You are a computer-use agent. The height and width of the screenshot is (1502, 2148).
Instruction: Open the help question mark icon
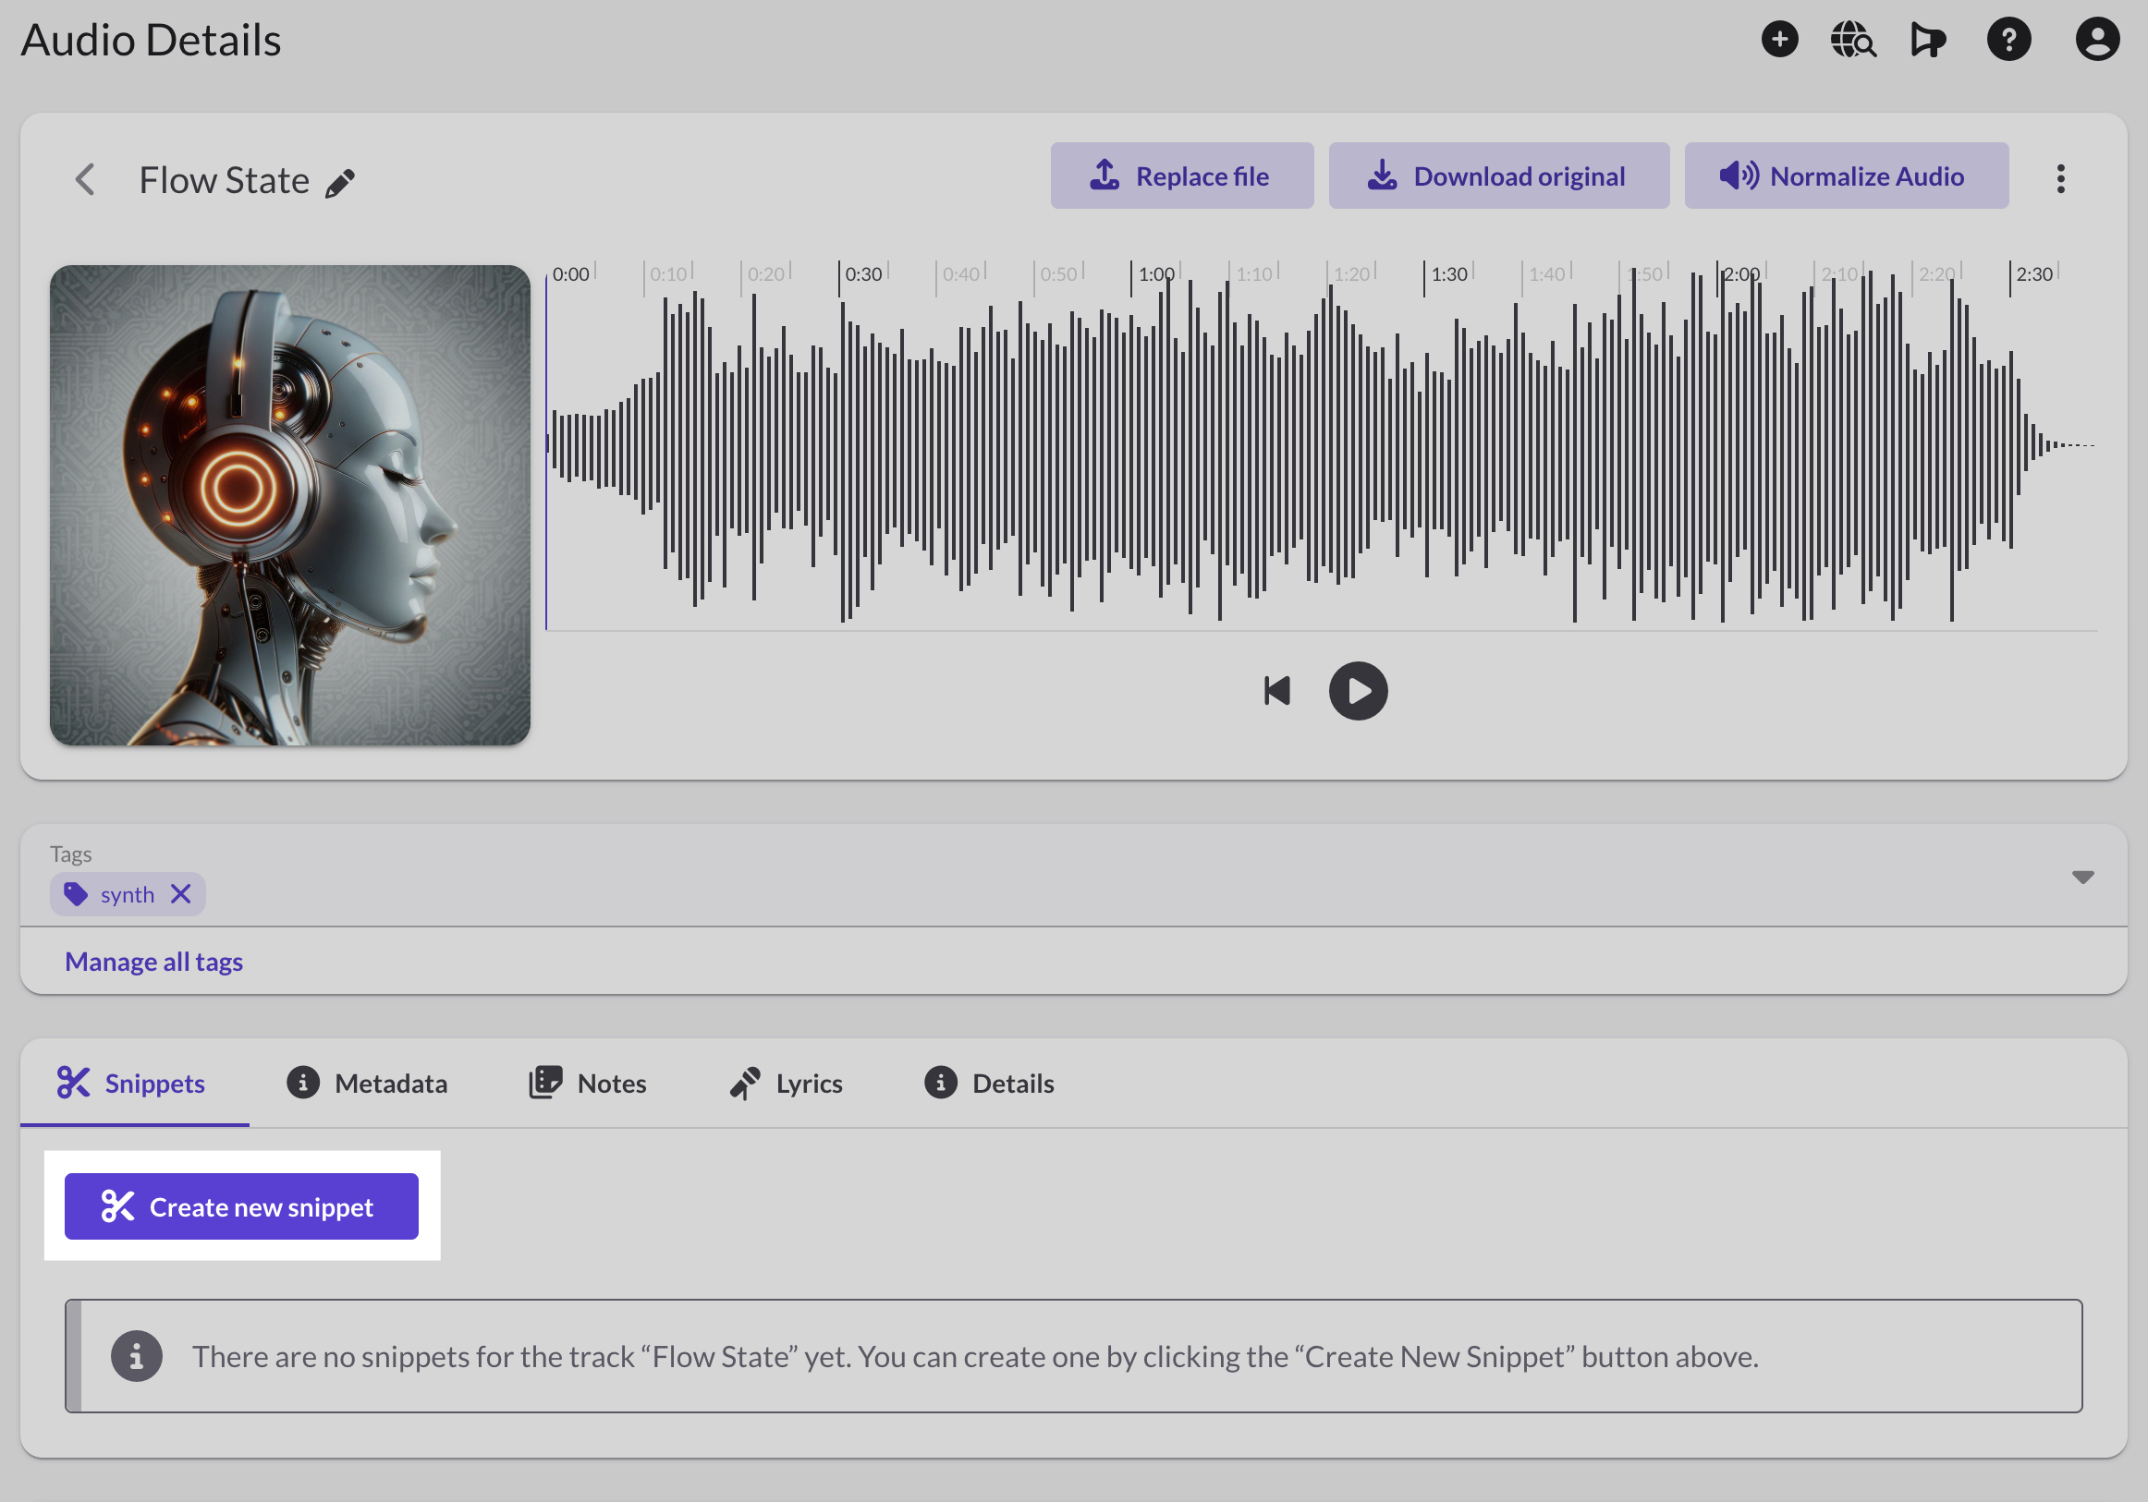[x=2008, y=41]
